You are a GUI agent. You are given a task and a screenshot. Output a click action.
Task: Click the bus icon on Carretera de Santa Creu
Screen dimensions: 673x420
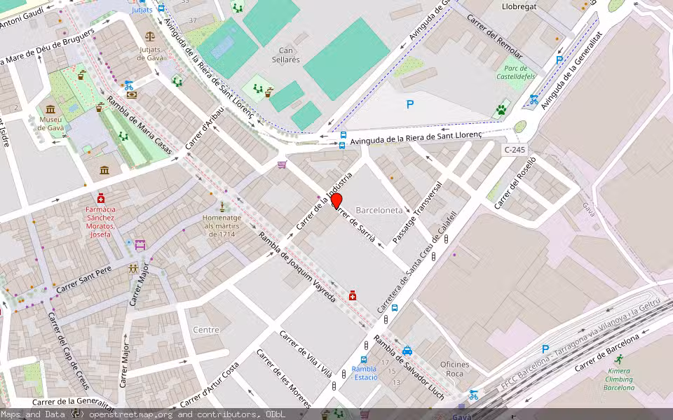[x=395, y=308]
